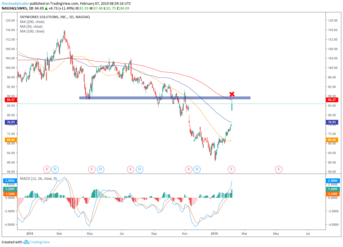Click the 0.0000 tick on left MACD axis
Image resolution: width=343 pixels, height=247 pixels.
click(10, 198)
